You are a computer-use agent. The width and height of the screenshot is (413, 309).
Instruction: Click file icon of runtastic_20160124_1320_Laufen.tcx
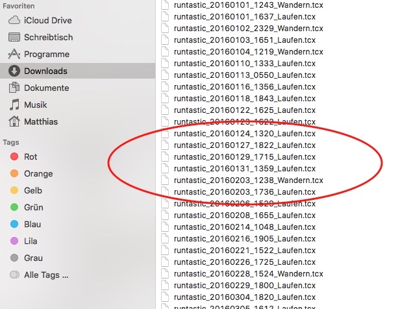pos(164,134)
